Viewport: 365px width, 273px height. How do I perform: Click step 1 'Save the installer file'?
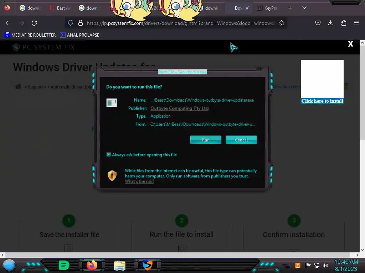(x=69, y=235)
